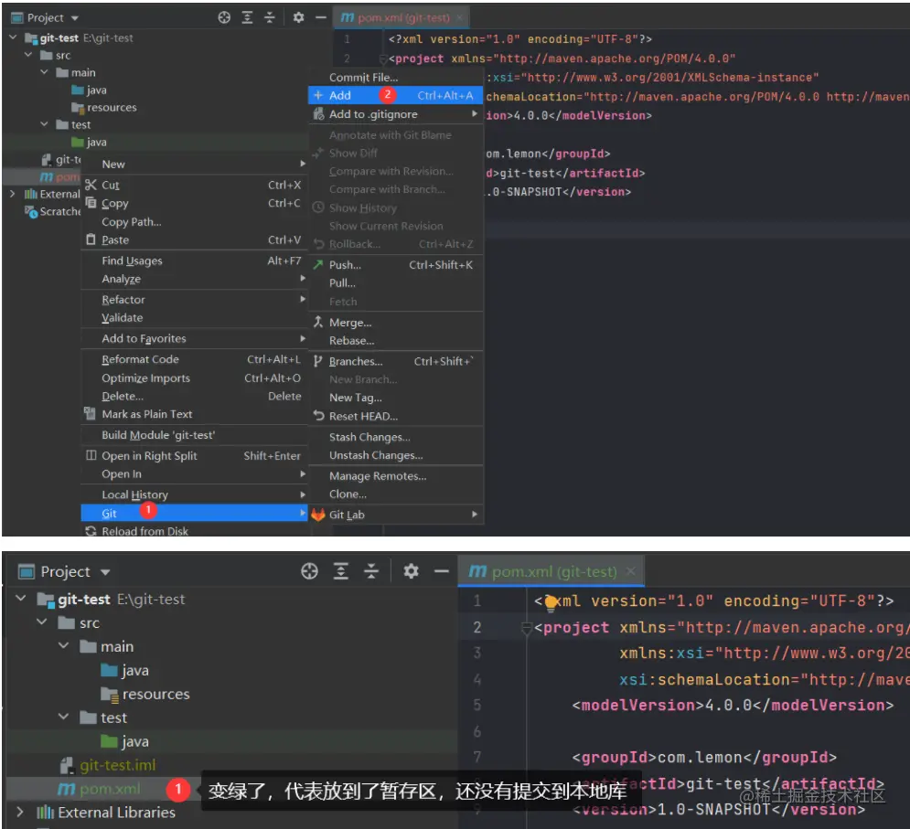Click locate-file target icon in bottom Project toolbar
The height and width of the screenshot is (829, 910).
pos(309,571)
